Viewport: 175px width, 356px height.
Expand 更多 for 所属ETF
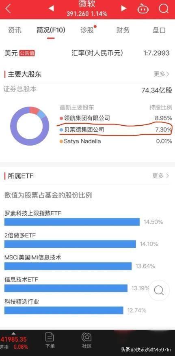(161, 176)
